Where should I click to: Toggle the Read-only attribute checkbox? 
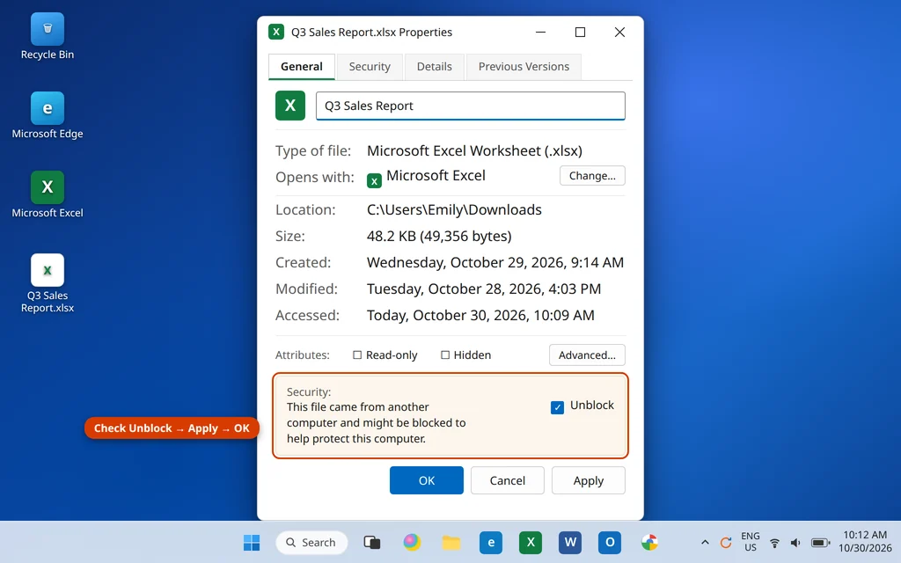(x=357, y=355)
